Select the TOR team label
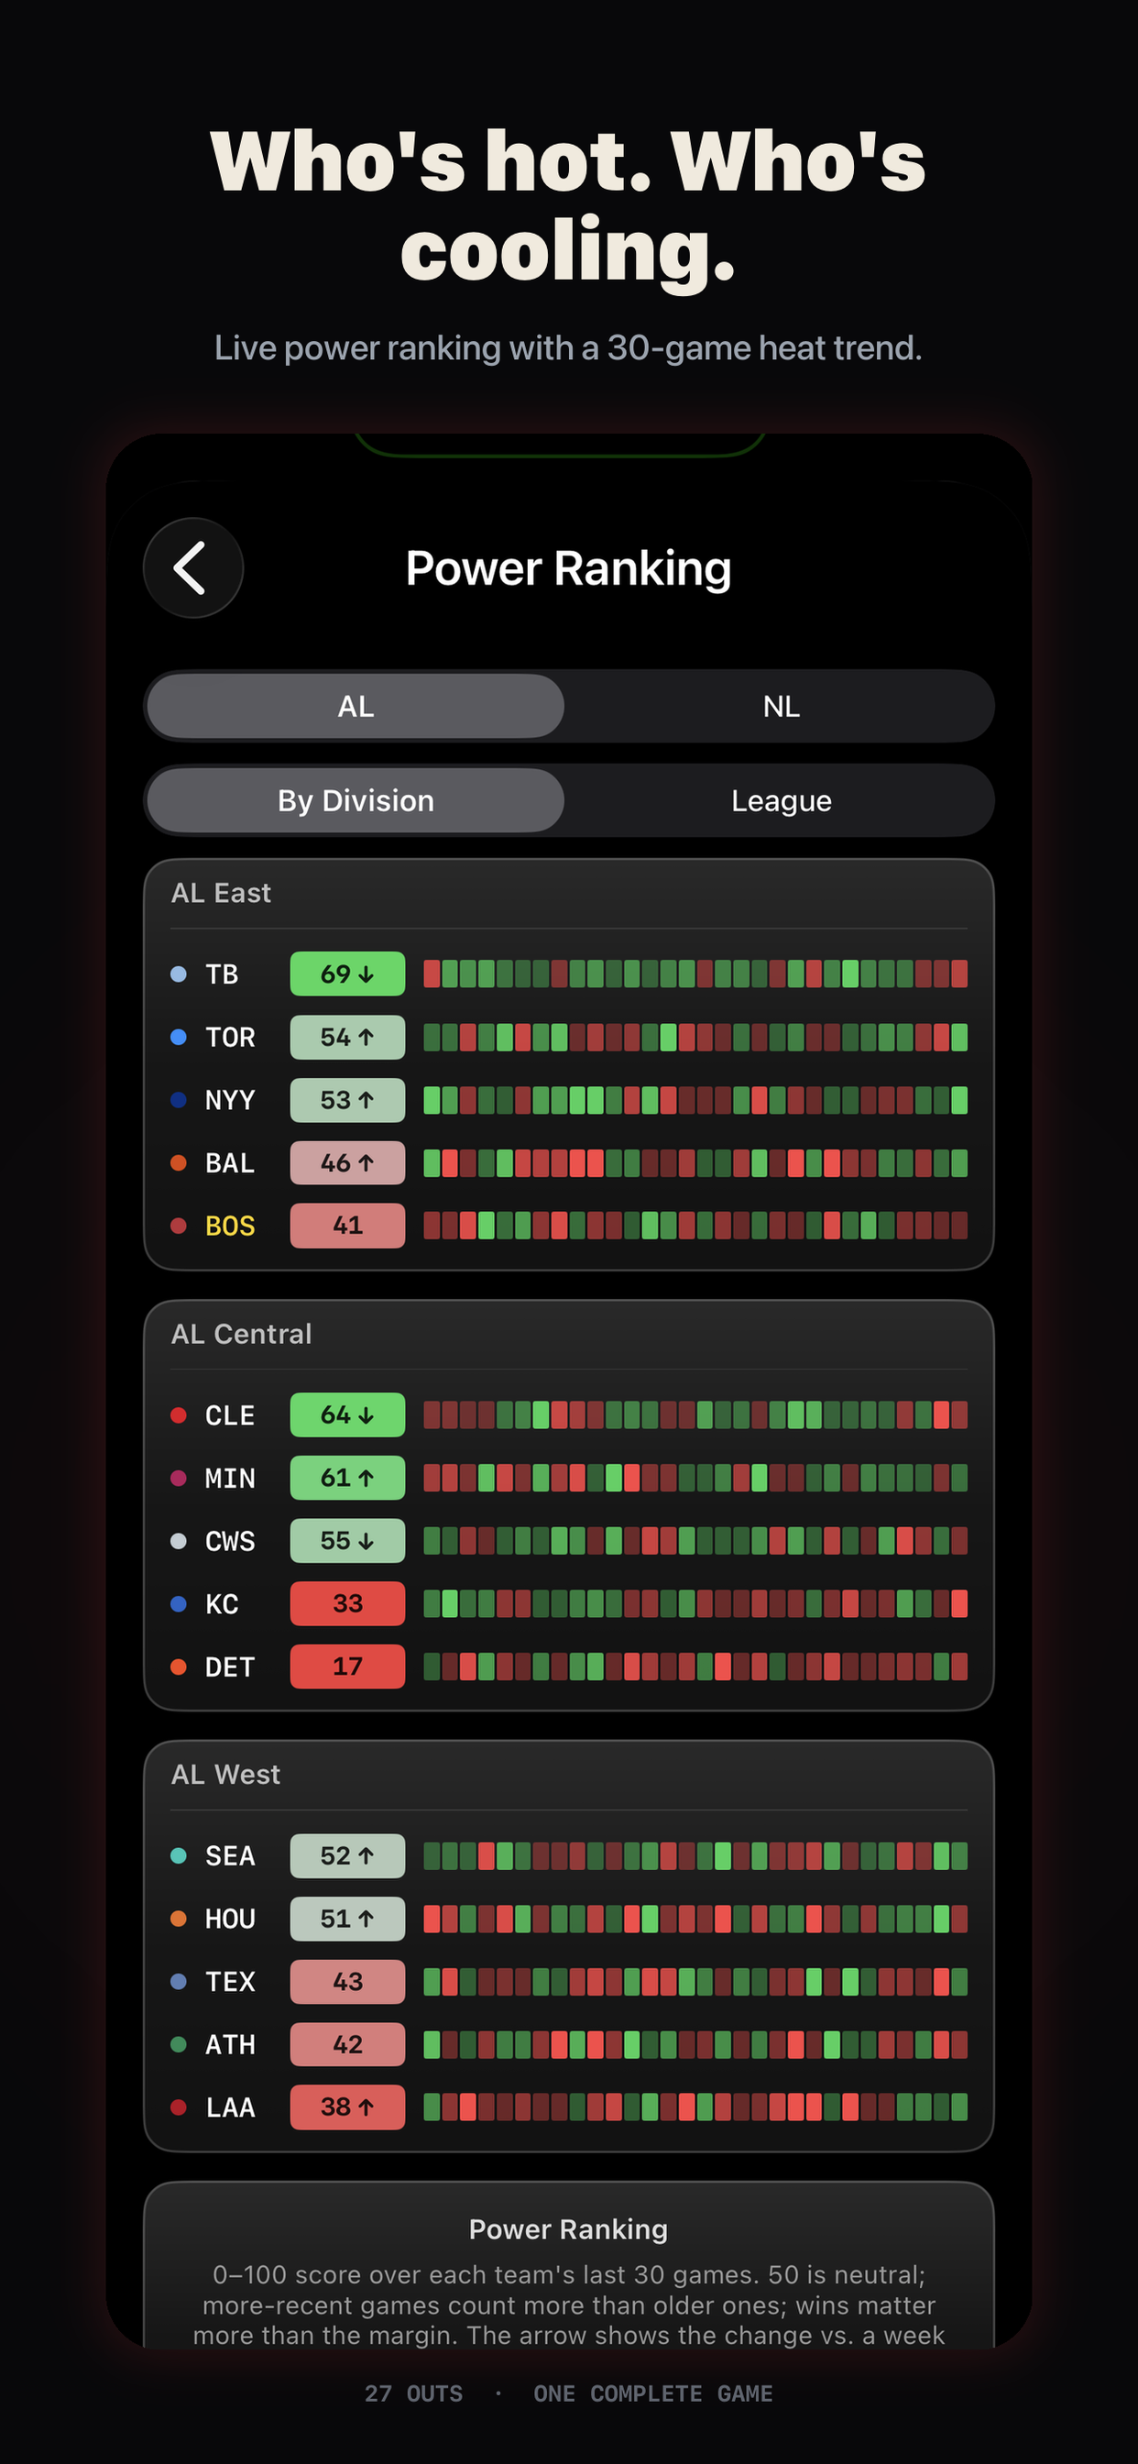This screenshot has height=2464, width=1138. [229, 1037]
